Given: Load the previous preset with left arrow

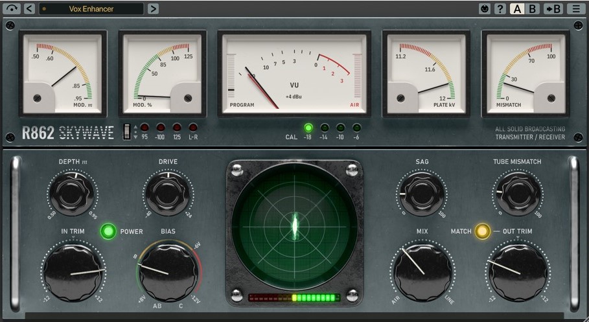Looking at the screenshot, I should 29,8.
